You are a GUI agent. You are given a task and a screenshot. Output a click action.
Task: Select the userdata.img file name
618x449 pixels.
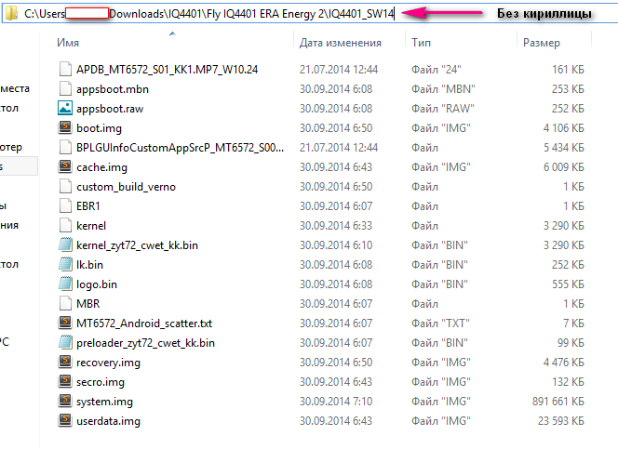pos(108,421)
